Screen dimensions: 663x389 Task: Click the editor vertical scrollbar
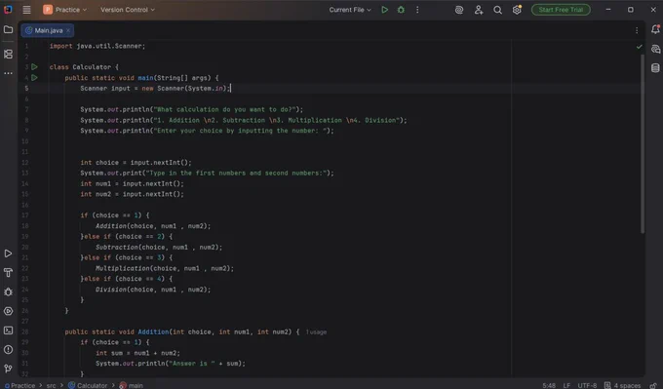[643, 143]
